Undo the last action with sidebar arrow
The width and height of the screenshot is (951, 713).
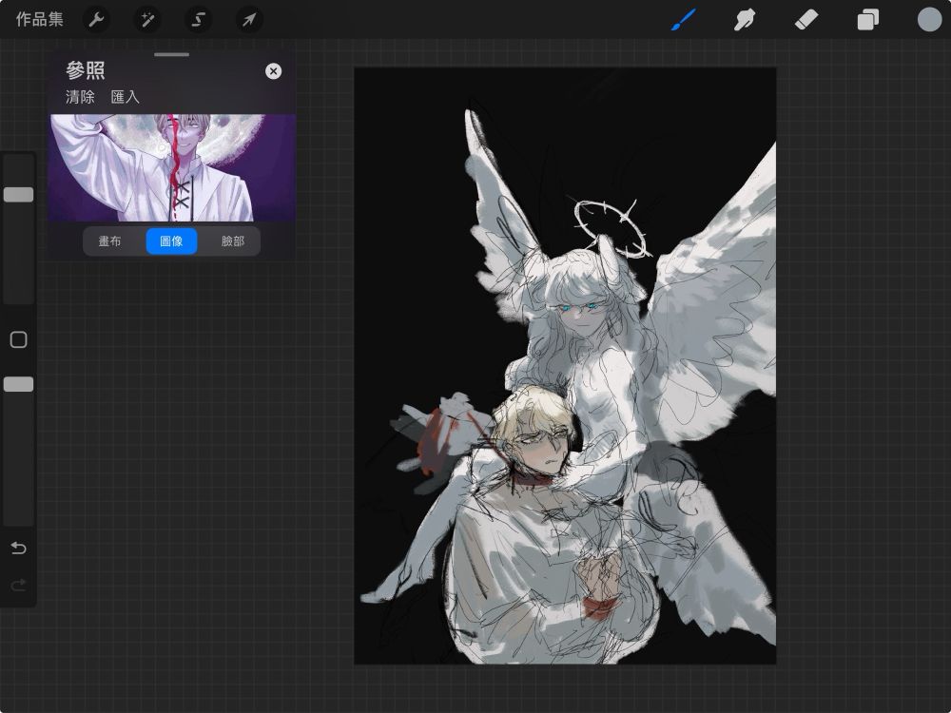(18, 549)
